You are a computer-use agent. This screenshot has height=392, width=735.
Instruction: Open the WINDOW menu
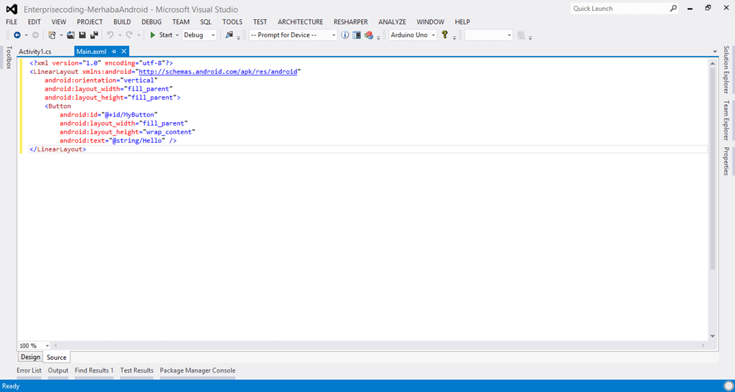[x=431, y=22]
